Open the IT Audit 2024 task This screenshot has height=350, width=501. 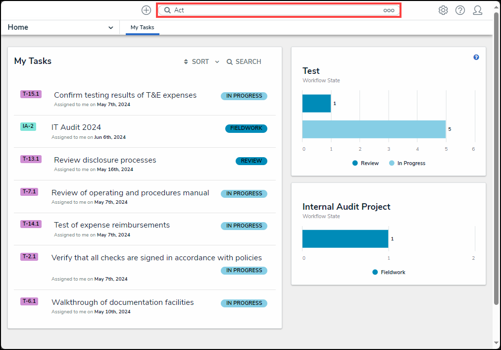76,127
